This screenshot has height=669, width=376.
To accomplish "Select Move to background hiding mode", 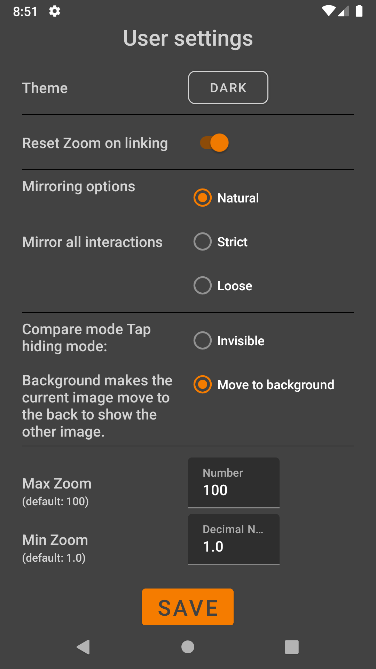I will tap(203, 385).
